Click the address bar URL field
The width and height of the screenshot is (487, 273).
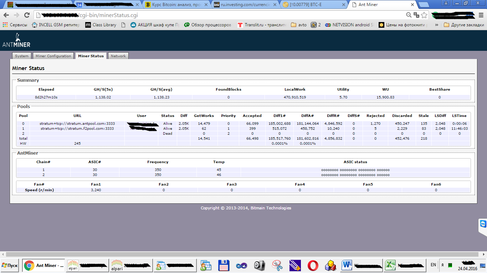(214, 15)
